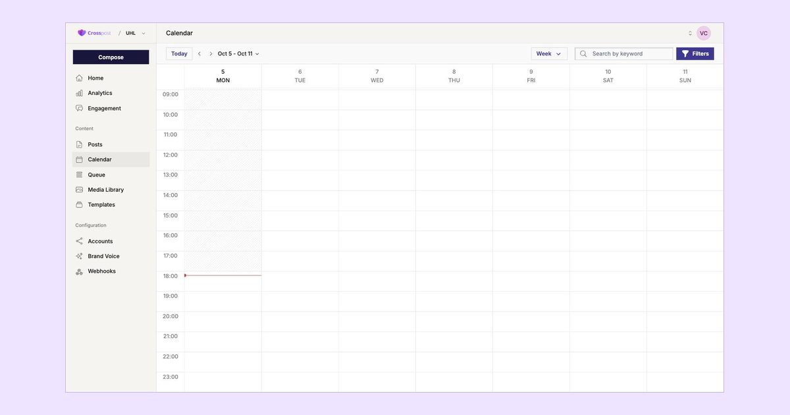This screenshot has height=415, width=790.
Task: Click the Analytics bar chart icon
Action: [x=79, y=93]
